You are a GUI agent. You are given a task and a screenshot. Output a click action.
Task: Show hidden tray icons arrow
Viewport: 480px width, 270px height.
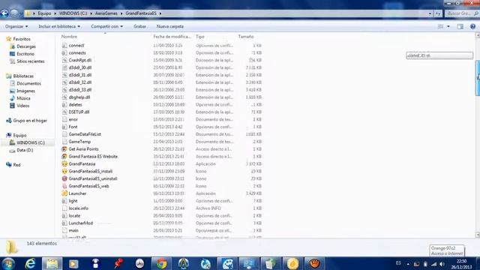pyautogui.click(x=408, y=264)
